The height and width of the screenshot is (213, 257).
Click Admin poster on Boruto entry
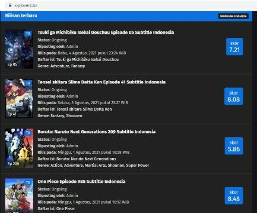(x=72, y=146)
